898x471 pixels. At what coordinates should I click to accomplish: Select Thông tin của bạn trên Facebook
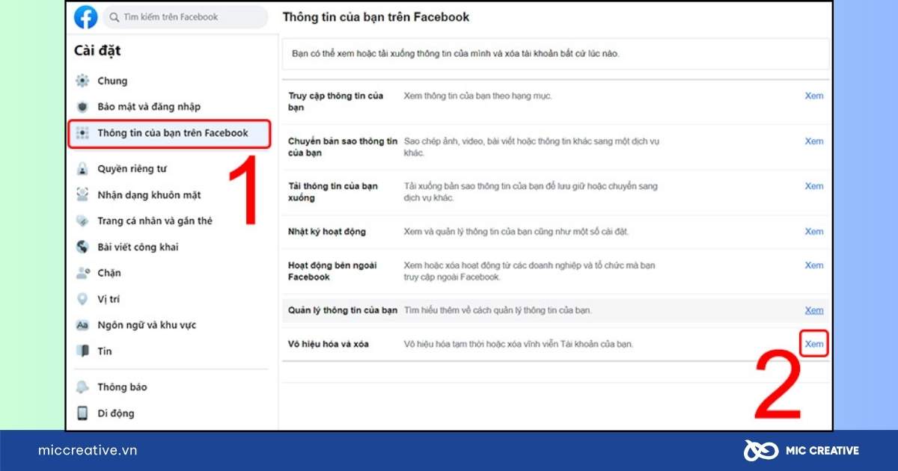click(x=168, y=133)
